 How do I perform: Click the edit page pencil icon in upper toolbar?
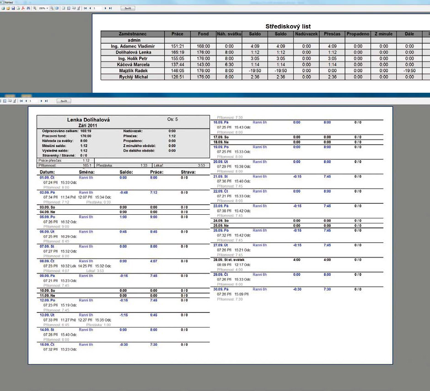point(79,8)
